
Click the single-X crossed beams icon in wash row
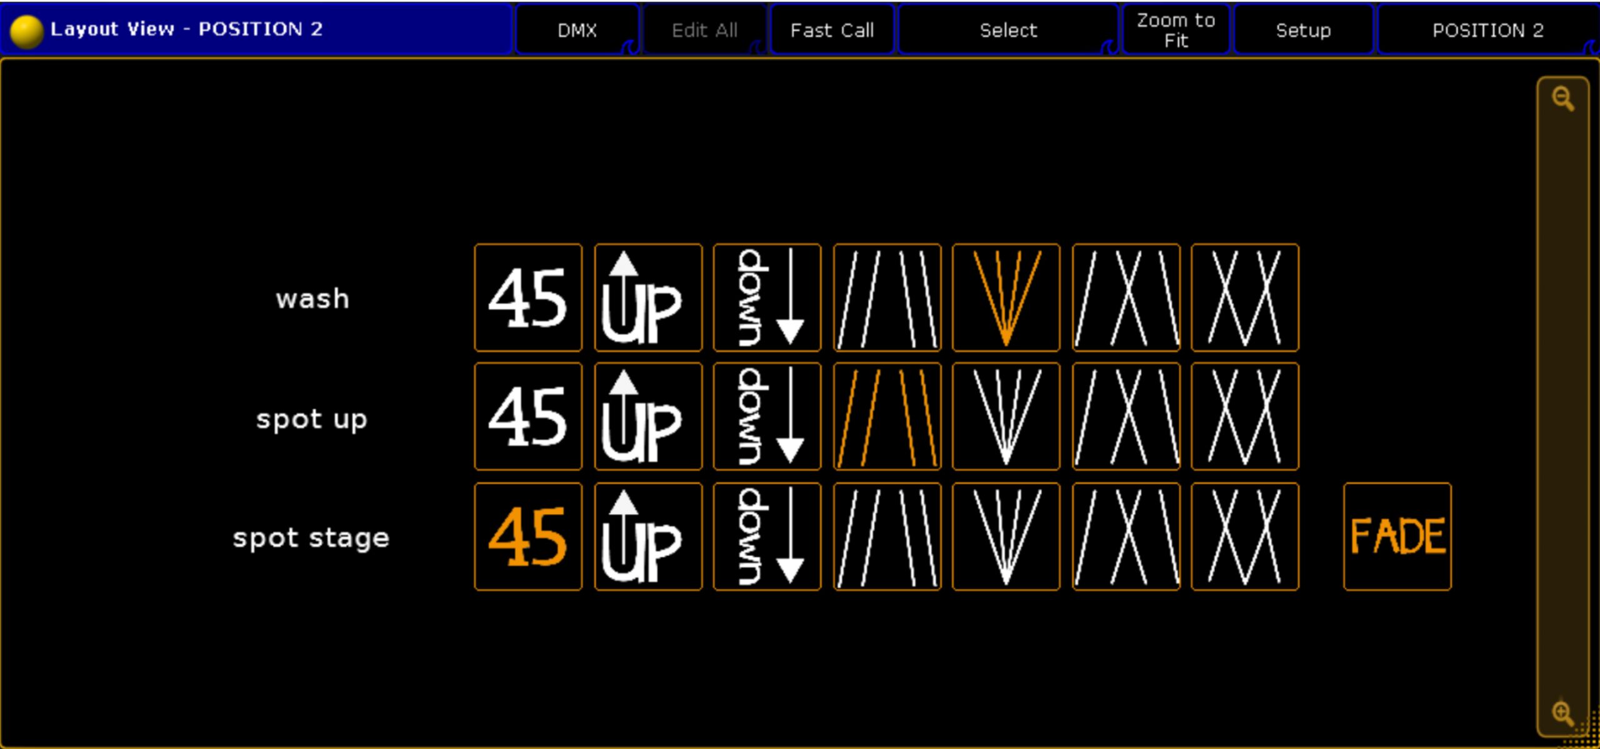point(1126,297)
